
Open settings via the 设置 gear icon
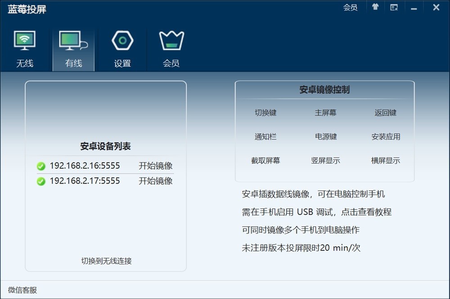[121, 40]
